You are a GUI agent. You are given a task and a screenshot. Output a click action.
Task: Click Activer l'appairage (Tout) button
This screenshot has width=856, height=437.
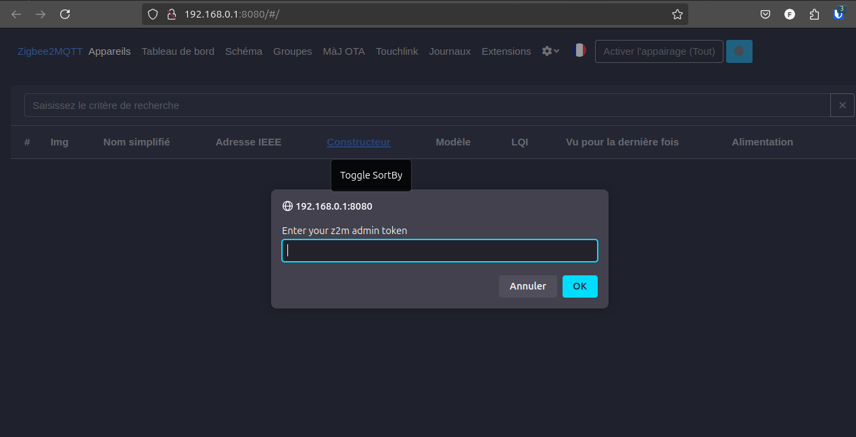pyautogui.click(x=659, y=51)
